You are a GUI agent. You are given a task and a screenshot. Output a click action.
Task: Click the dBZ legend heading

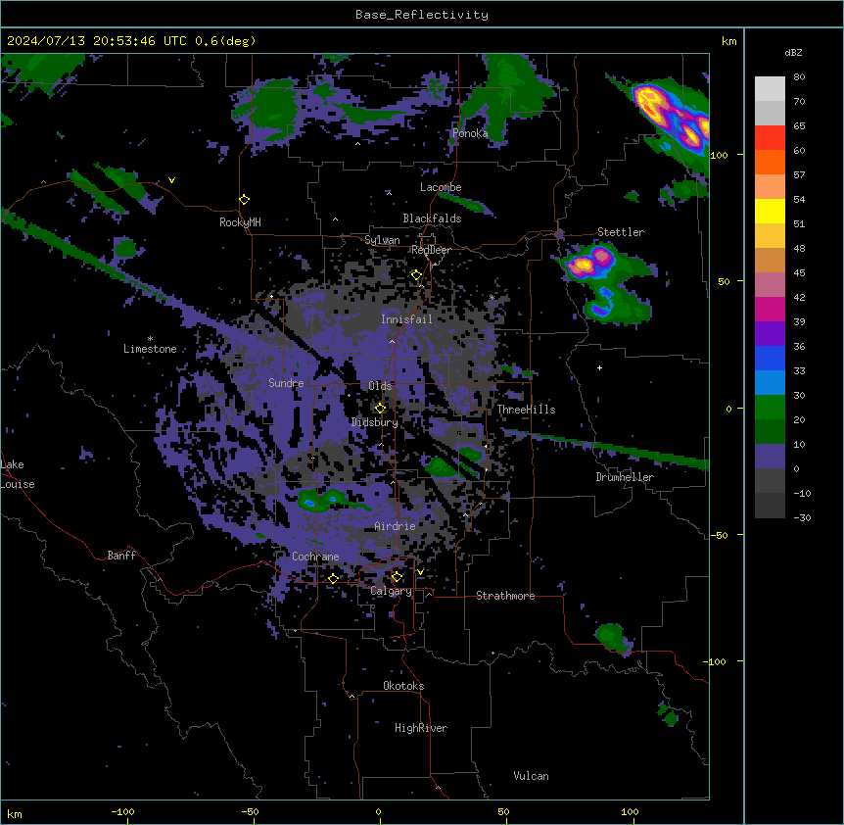(793, 52)
